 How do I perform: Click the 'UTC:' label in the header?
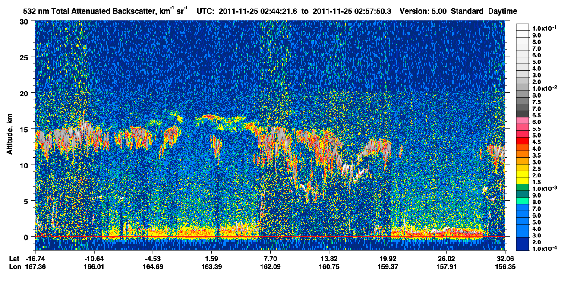tap(206, 11)
